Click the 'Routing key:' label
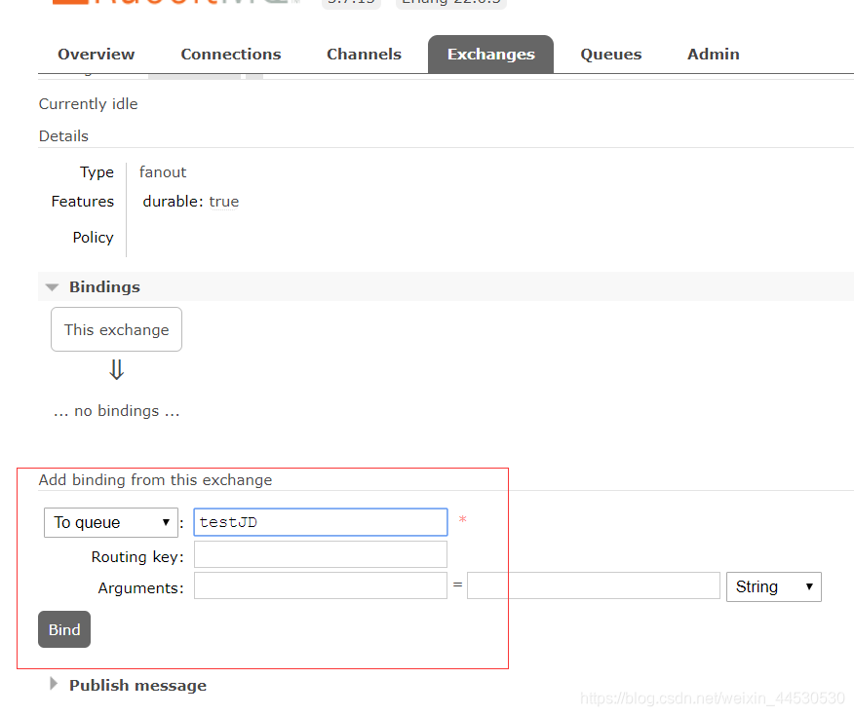 (x=137, y=557)
